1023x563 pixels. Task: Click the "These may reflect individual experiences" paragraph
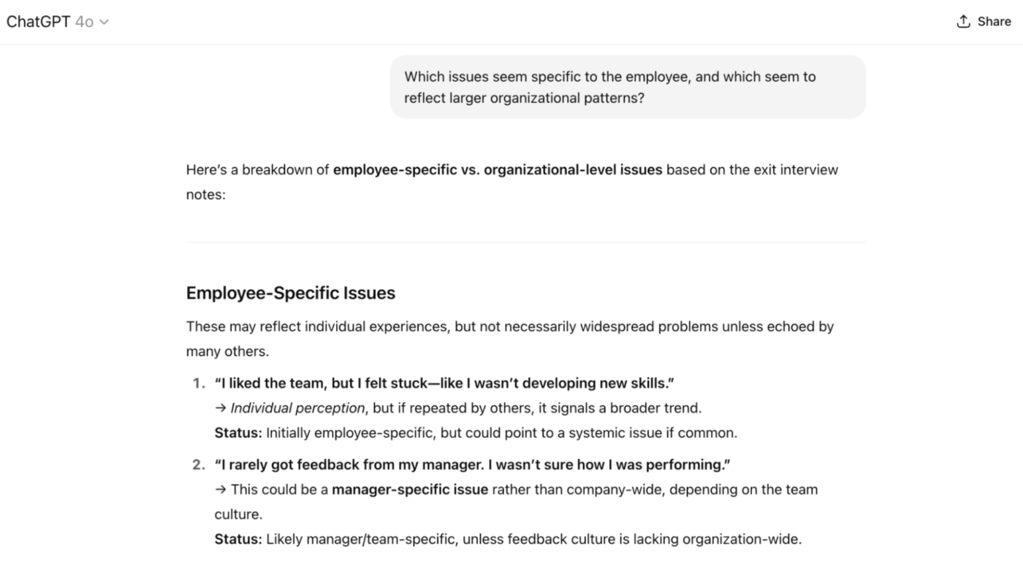coord(509,326)
